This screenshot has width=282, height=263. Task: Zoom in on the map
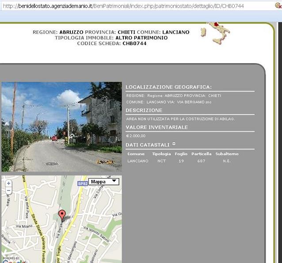pos(8,183)
